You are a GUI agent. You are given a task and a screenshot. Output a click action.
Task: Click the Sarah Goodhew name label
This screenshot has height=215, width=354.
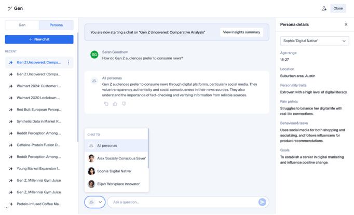[x=115, y=52]
